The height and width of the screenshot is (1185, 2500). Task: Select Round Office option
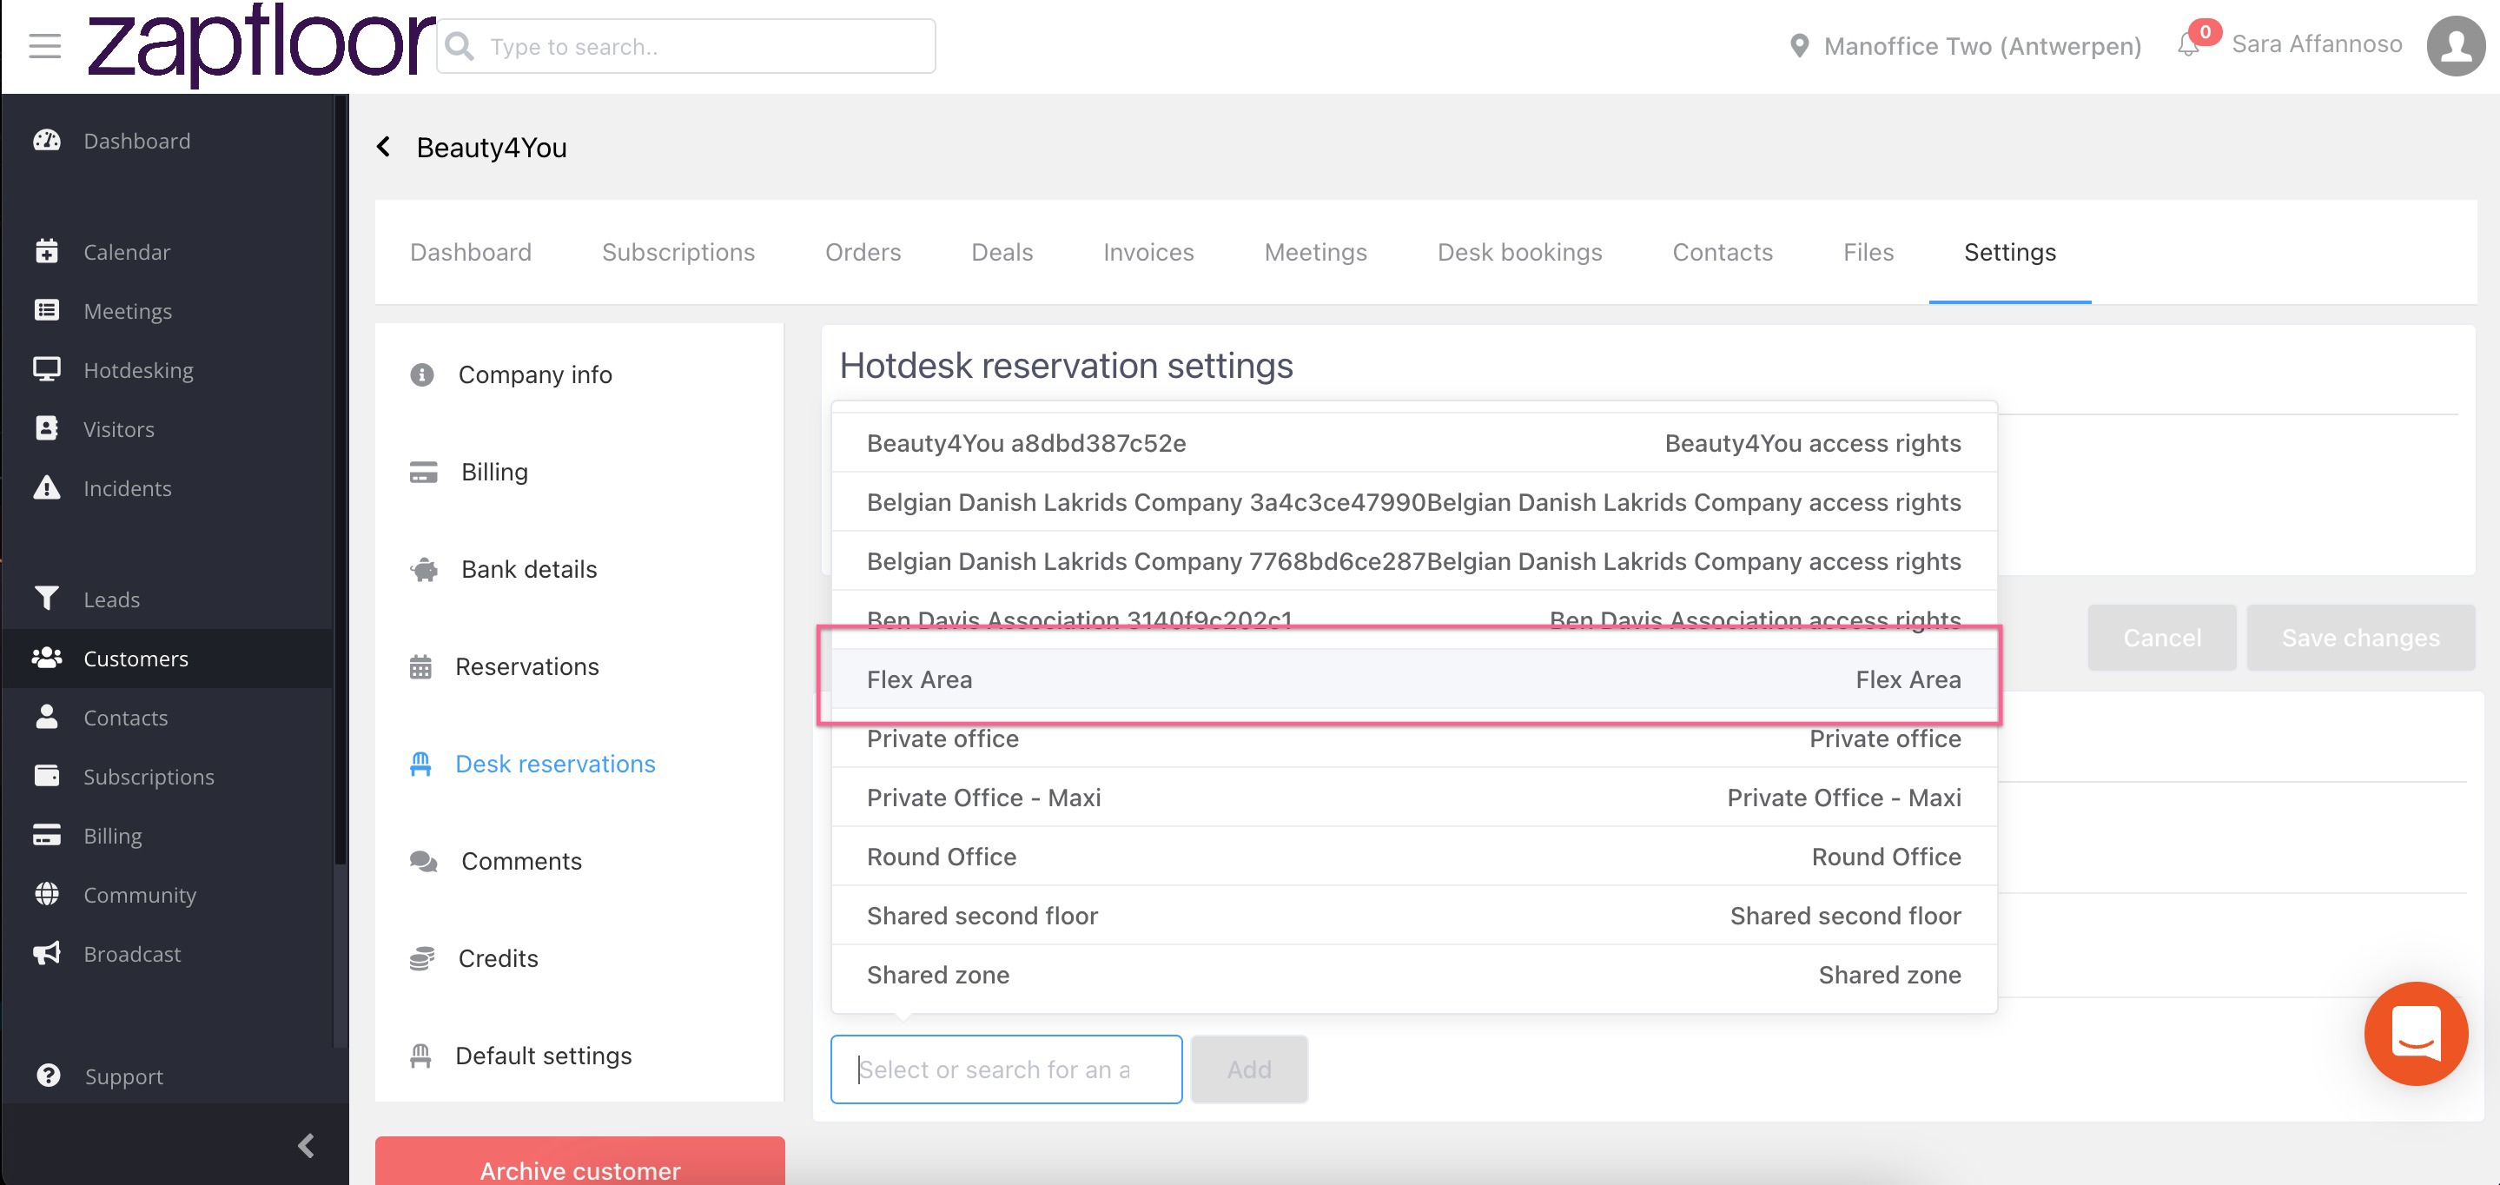tap(1413, 857)
